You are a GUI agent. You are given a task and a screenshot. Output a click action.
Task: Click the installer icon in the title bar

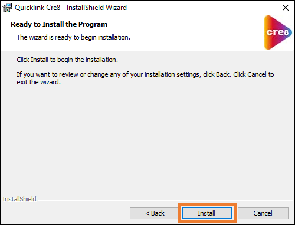[7, 8]
